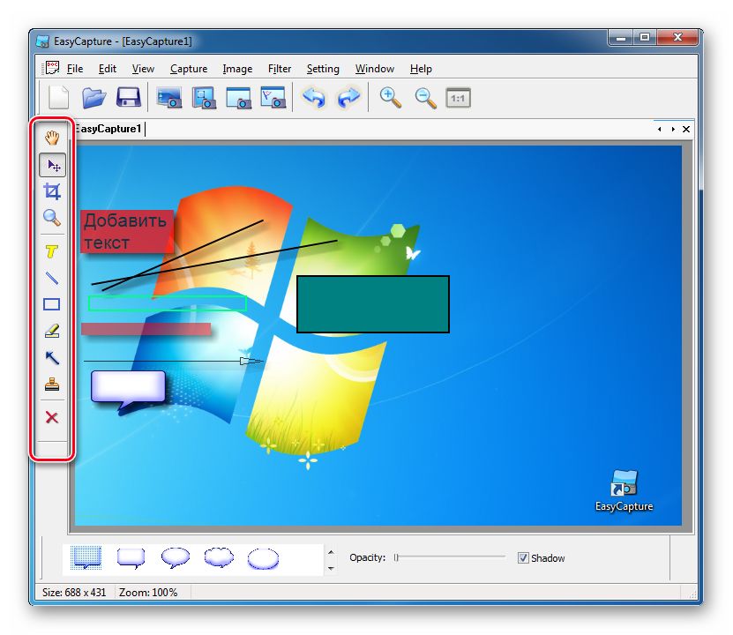This screenshot has width=733, height=635.
Task: Click the actual size 1:1 button
Action: [458, 97]
